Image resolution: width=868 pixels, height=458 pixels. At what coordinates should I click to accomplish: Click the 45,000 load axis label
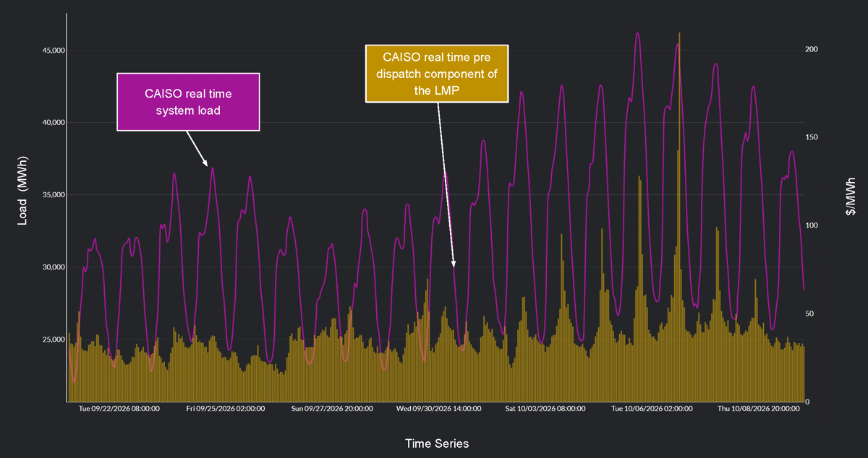[x=52, y=51]
